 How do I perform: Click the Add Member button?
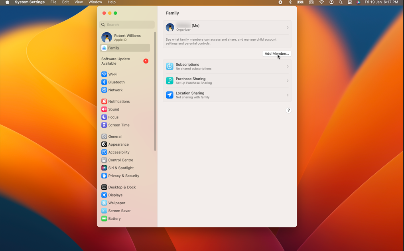click(x=277, y=53)
